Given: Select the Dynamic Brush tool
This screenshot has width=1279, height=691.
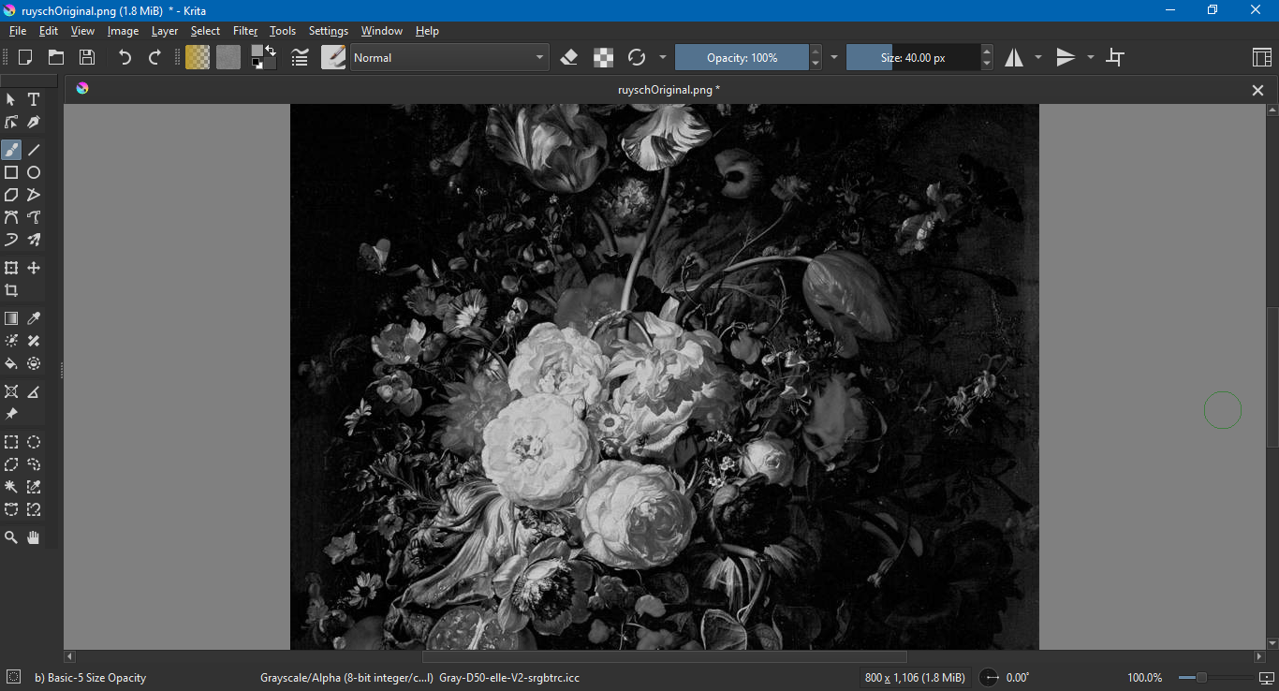Looking at the screenshot, I should point(11,240).
